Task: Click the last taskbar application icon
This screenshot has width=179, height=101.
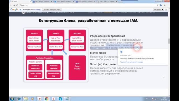Action: click(67, 99)
